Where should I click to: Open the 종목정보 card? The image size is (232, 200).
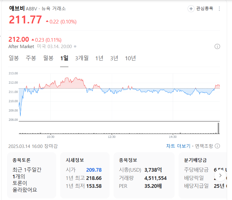tap(144, 175)
